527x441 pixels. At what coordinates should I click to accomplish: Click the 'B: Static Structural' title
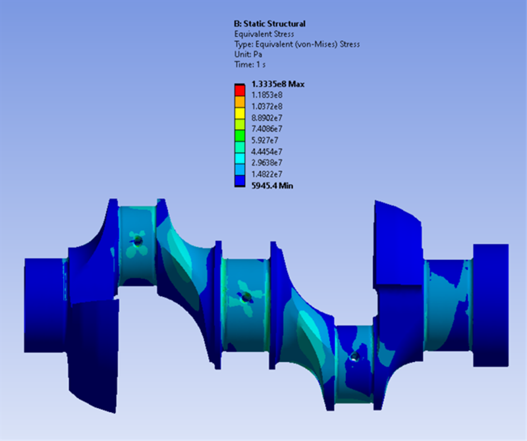269,24
